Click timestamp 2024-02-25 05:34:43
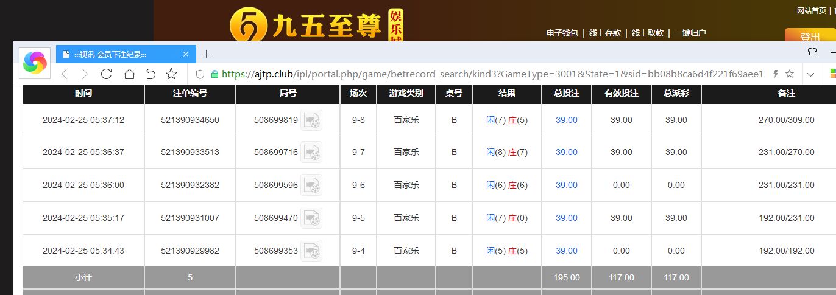The height and width of the screenshot is (295, 836). 83,251
